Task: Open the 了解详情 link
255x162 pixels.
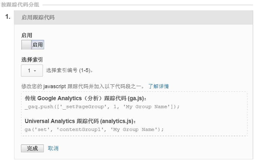Action: 159,86
